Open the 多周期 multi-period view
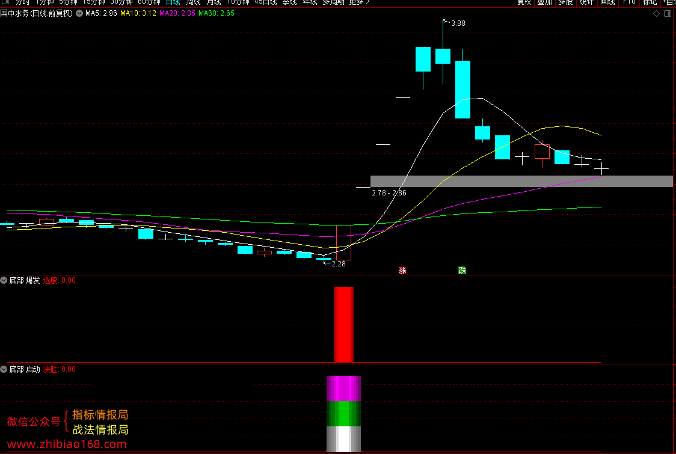This screenshot has height=454, width=676. click(x=333, y=2)
